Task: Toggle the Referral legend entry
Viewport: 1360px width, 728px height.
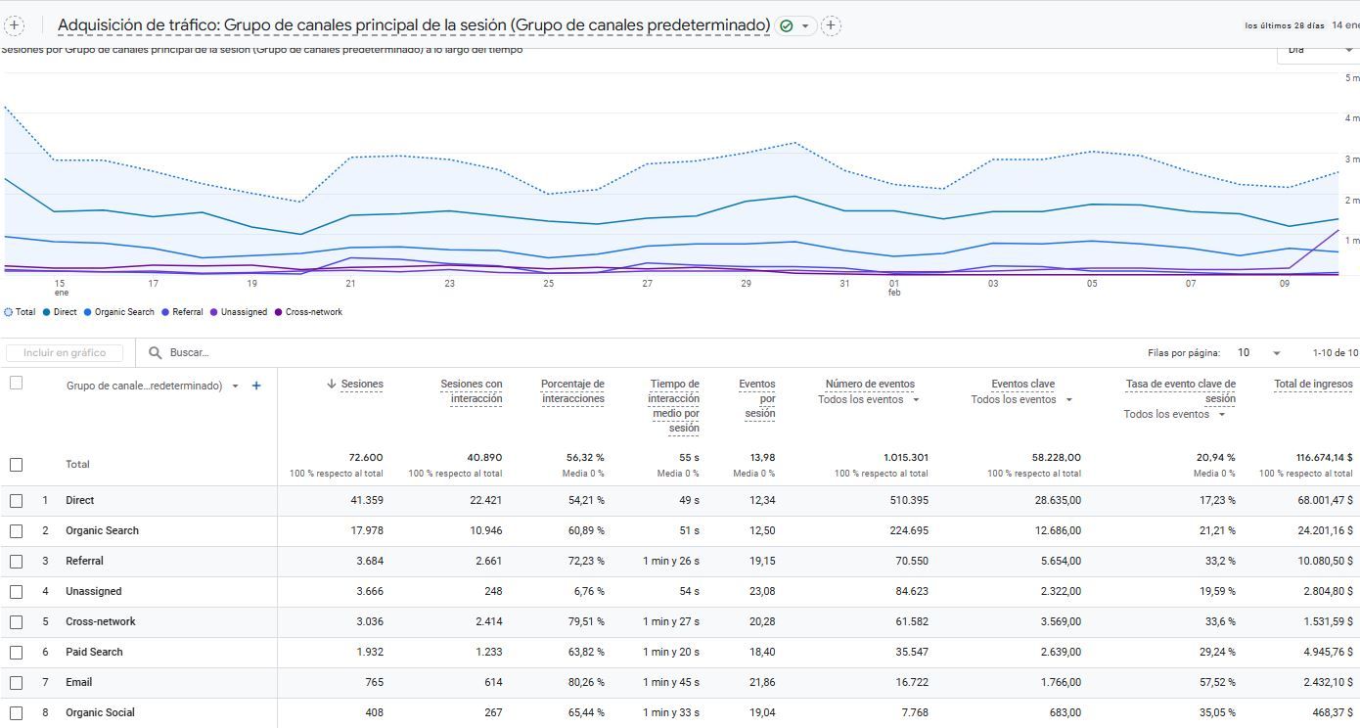Action: point(182,312)
